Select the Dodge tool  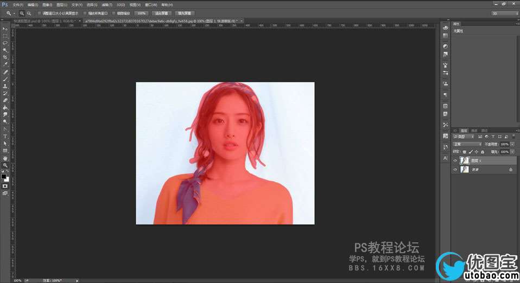pos(5,121)
